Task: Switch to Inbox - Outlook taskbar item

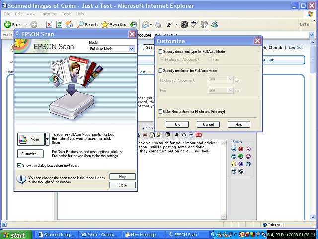Action: click(x=99, y=235)
